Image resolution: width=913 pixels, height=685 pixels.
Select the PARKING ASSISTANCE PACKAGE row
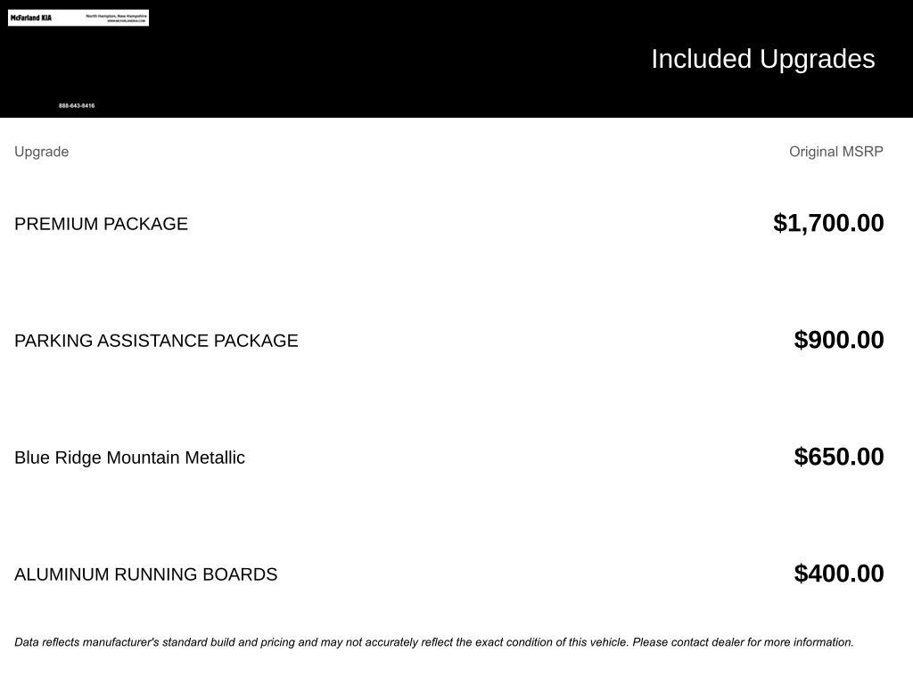156,341
